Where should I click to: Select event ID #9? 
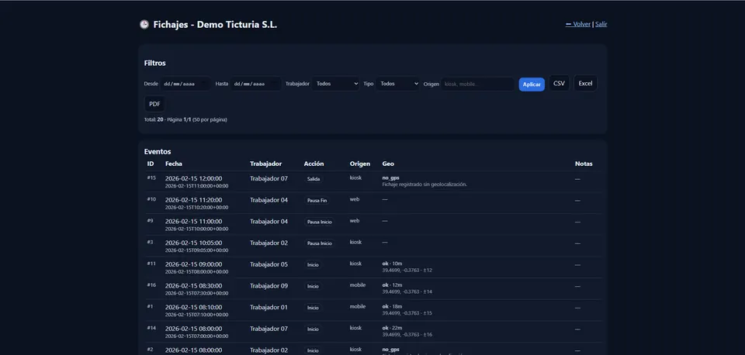coord(150,220)
